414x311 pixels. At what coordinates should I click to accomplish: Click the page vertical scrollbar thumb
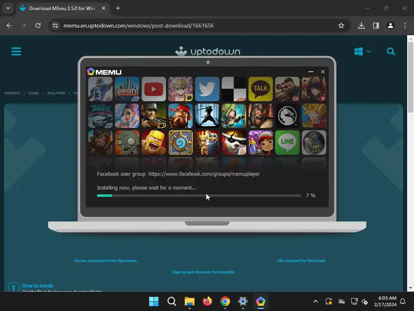[410, 77]
